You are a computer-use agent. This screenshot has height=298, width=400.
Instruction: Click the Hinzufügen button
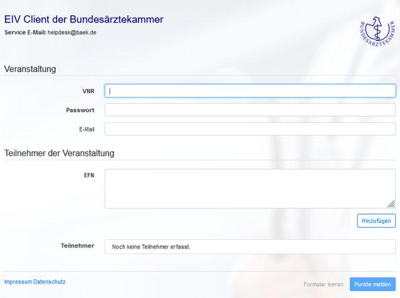(x=376, y=221)
